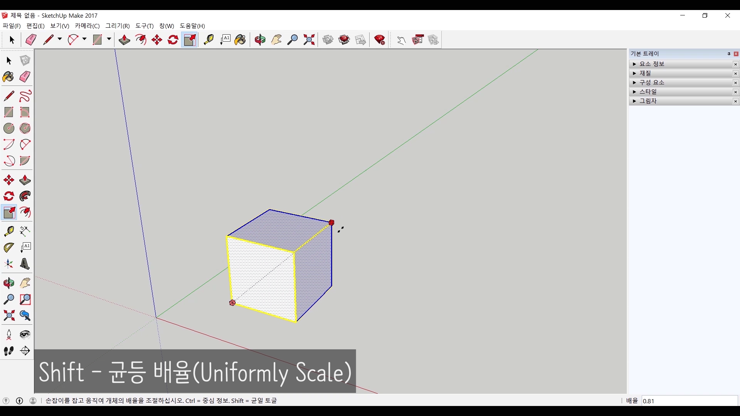Image resolution: width=740 pixels, height=416 pixels.
Task: Open the 카메라(C) menu
Action: [x=87, y=26]
